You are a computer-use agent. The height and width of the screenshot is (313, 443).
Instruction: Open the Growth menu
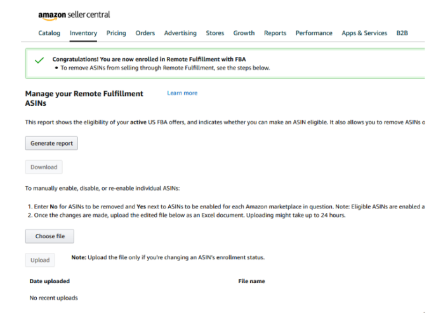point(244,33)
